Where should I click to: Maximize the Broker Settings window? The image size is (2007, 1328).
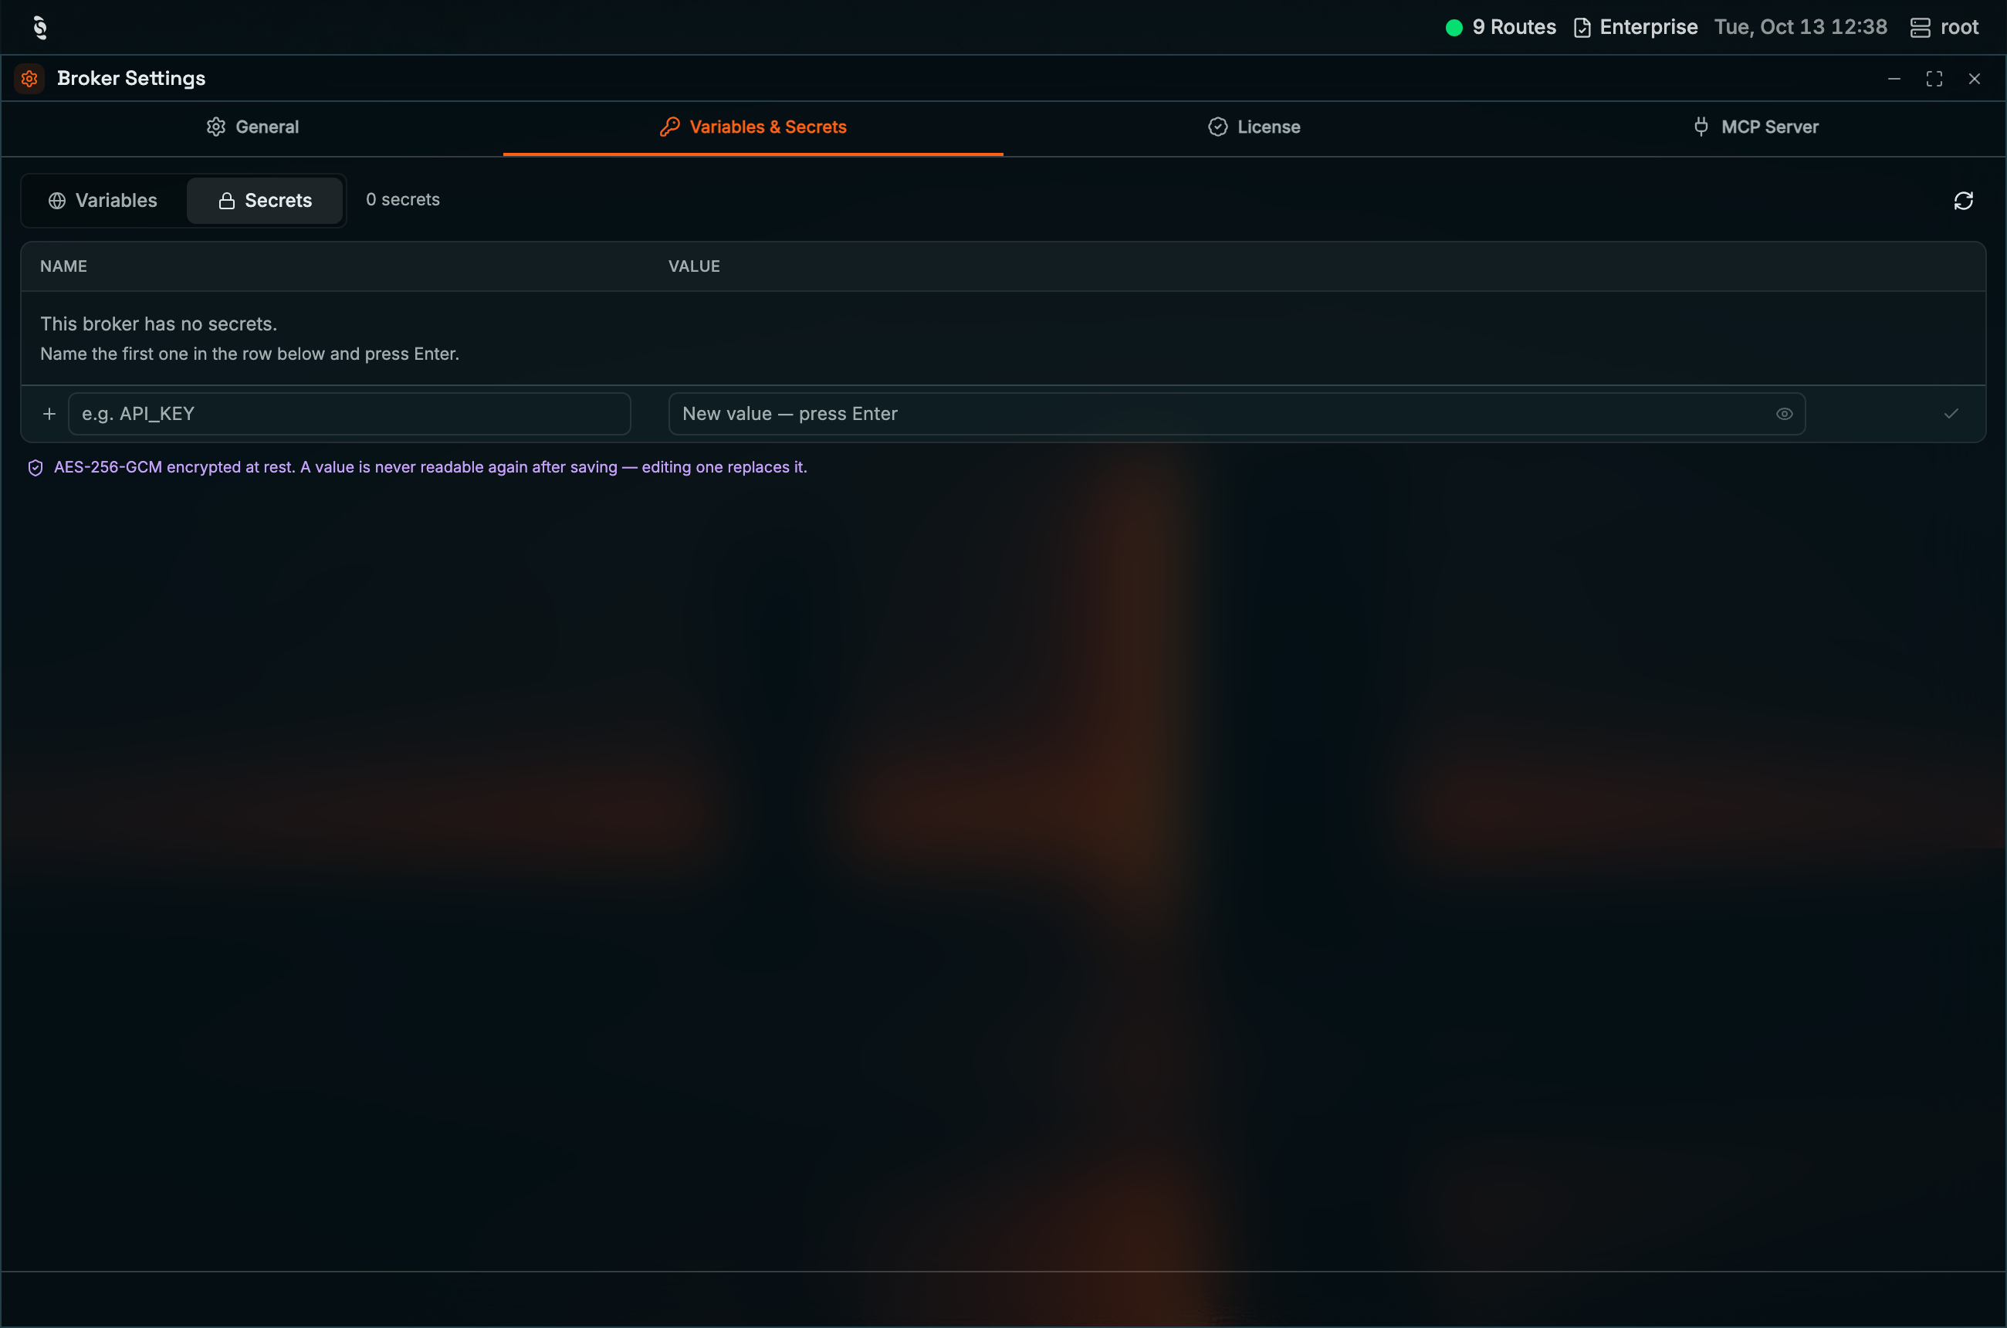tap(1934, 79)
